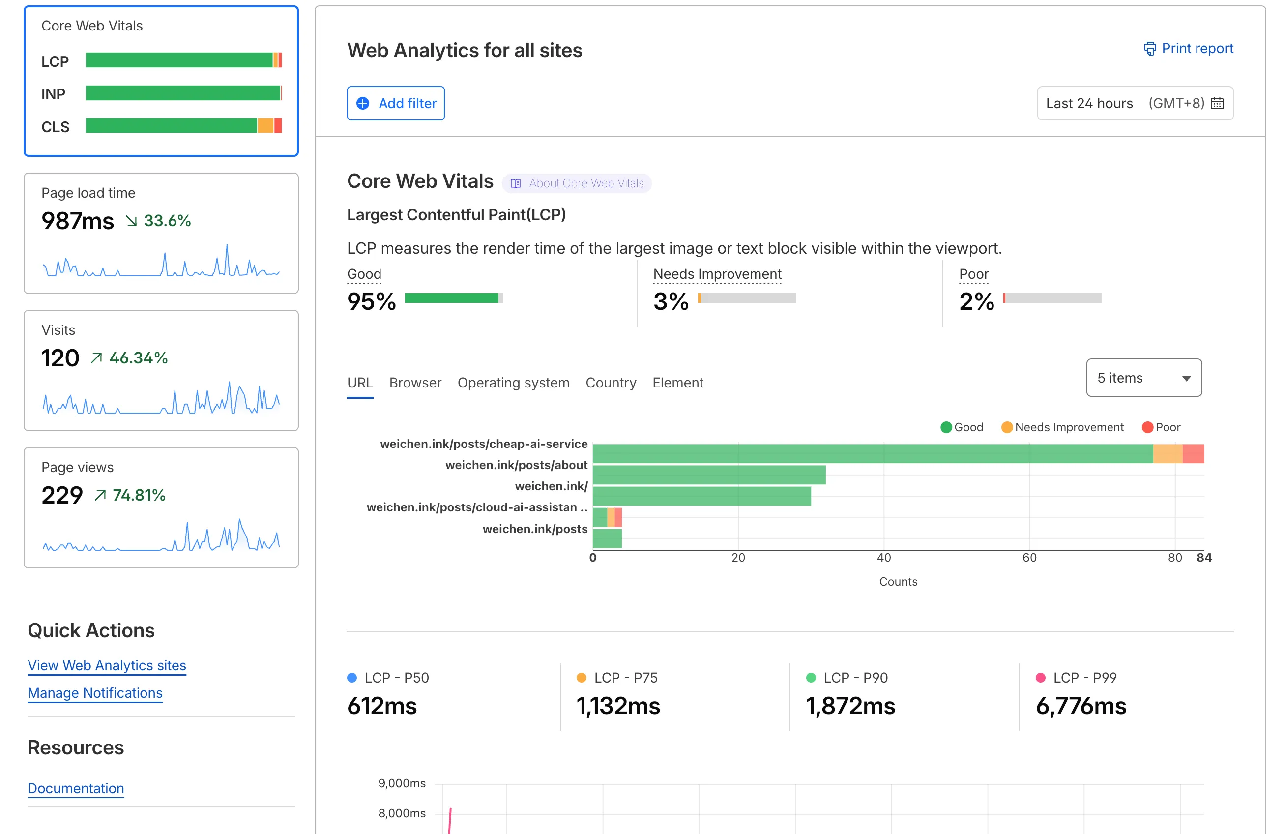Open the calendar icon in date range selector

click(1217, 103)
